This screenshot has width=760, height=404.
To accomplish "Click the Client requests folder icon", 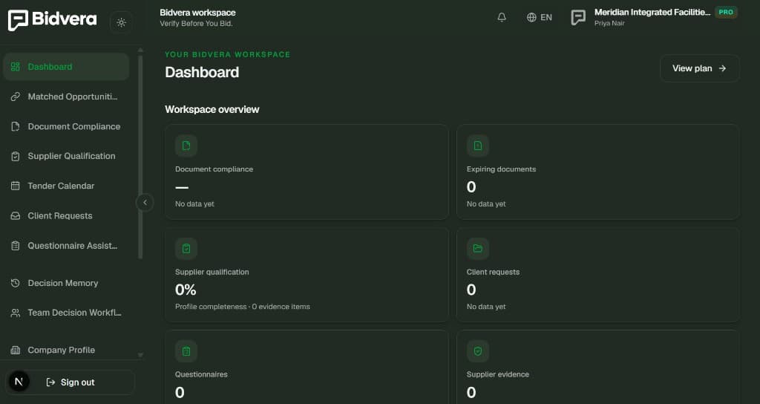I will pos(478,248).
